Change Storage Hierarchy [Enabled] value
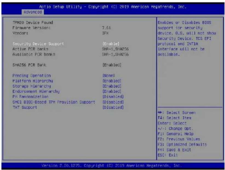 click(112, 86)
